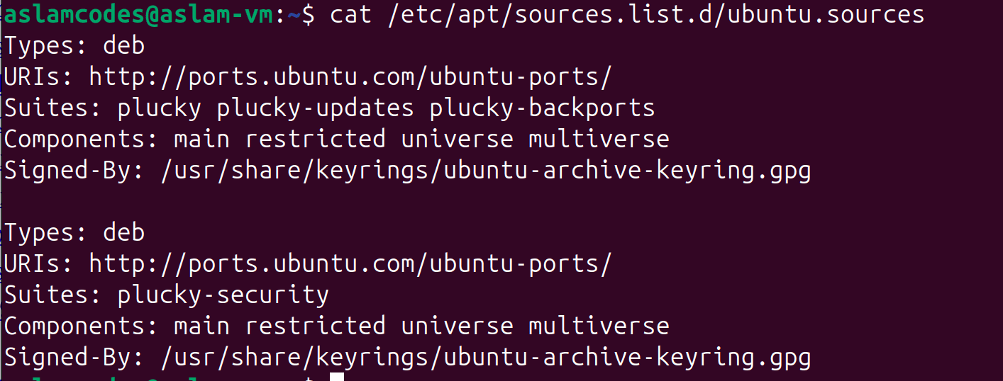This screenshot has height=381, width=1003.
Task: Click the Types: deb line directly under the command
Action: pos(74,45)
